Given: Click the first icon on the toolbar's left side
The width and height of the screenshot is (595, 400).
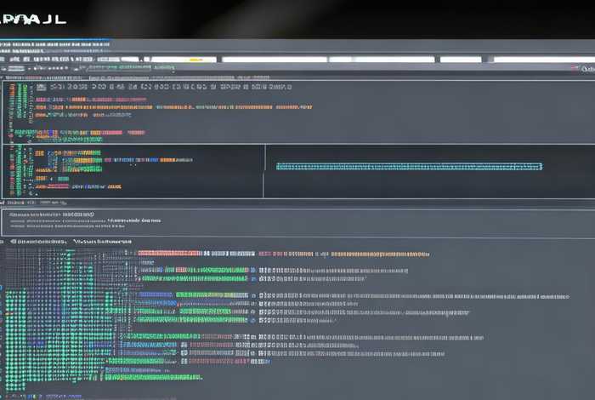Looking at the screenshot, I should (x=7, y=60).
